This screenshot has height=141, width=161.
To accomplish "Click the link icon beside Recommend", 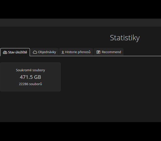I will coord(98,52).
